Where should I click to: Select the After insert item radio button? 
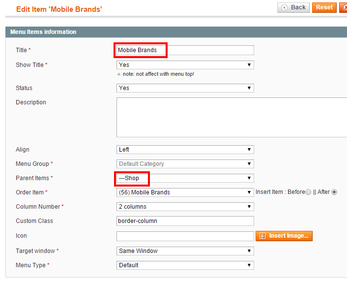pyautogui.click(x=334, y=192)
